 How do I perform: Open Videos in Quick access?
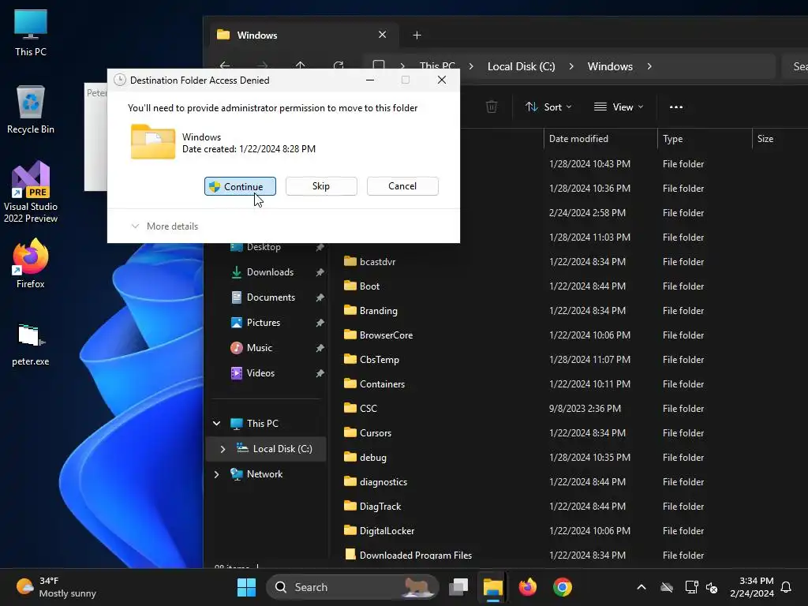point(260,373)
